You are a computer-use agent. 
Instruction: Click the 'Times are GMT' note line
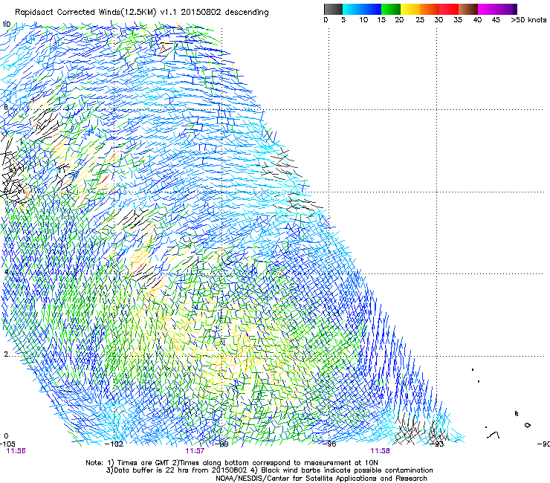(x=232, y=463)
